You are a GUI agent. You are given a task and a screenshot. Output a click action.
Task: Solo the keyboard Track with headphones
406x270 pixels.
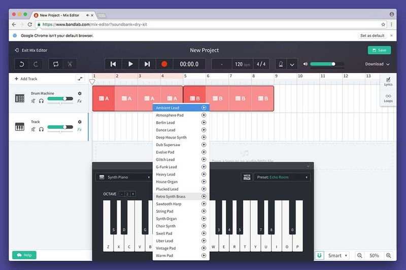pyautogui.click(x=41, y=129)
